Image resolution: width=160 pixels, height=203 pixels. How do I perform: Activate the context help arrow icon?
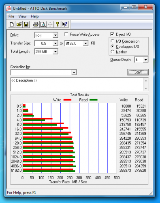click(x=65, y=24)
